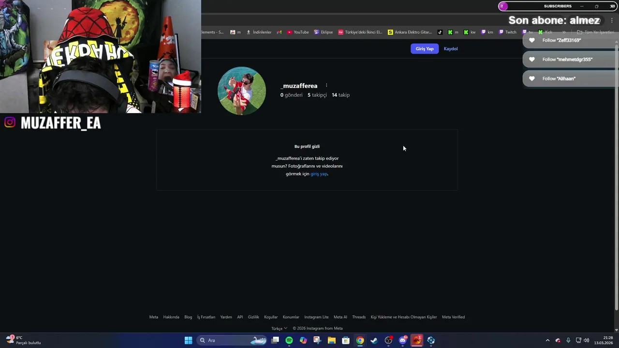The height and width of the screenshot is (348, 619).
Task: Open Snipping Tool from the taskbar
Action: coord(317,340)
